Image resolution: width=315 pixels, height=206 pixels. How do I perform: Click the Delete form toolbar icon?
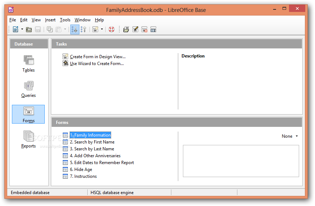click(144, 30)
